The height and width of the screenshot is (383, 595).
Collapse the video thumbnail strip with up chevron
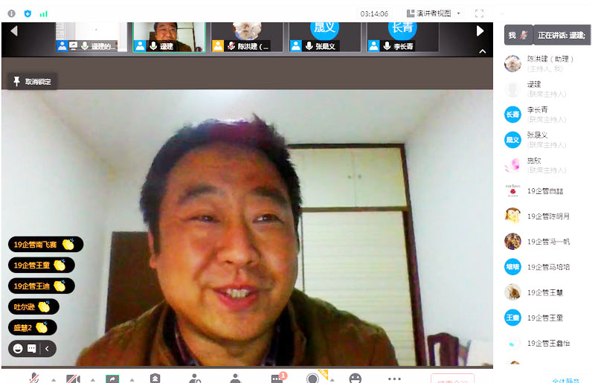click(482, 51)
